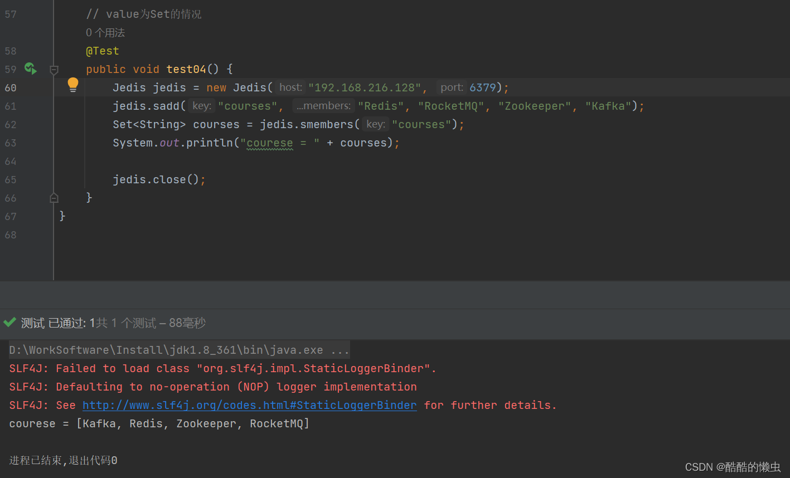
Task: Click the @Test annotation
Action: [103, 51]
